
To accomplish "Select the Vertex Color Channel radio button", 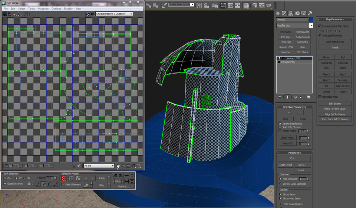I will click(x=280, y=184).
